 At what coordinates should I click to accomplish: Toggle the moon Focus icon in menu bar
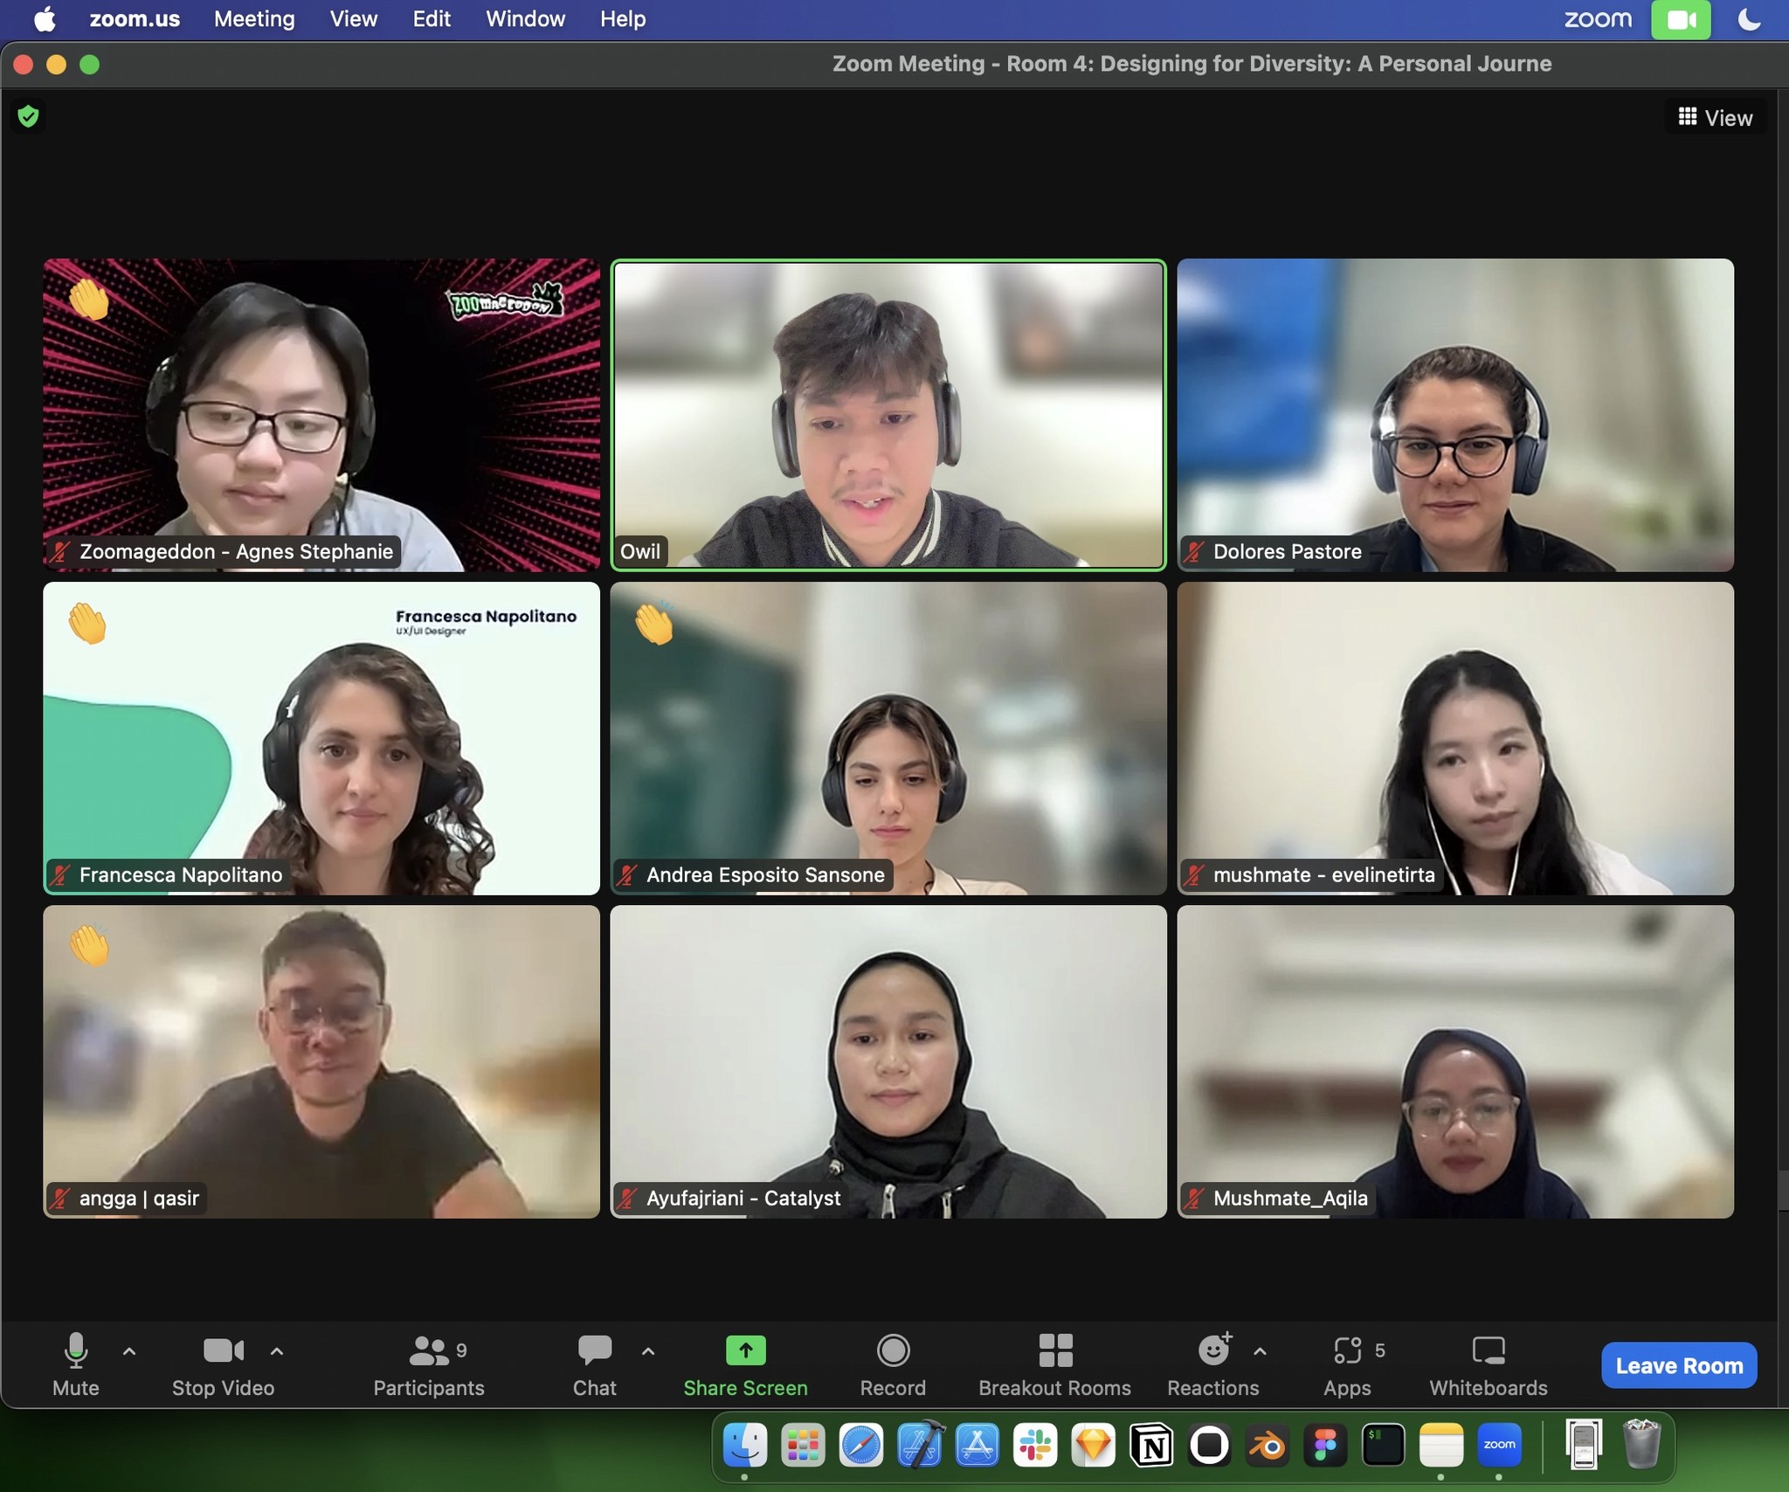(1750, 19)
